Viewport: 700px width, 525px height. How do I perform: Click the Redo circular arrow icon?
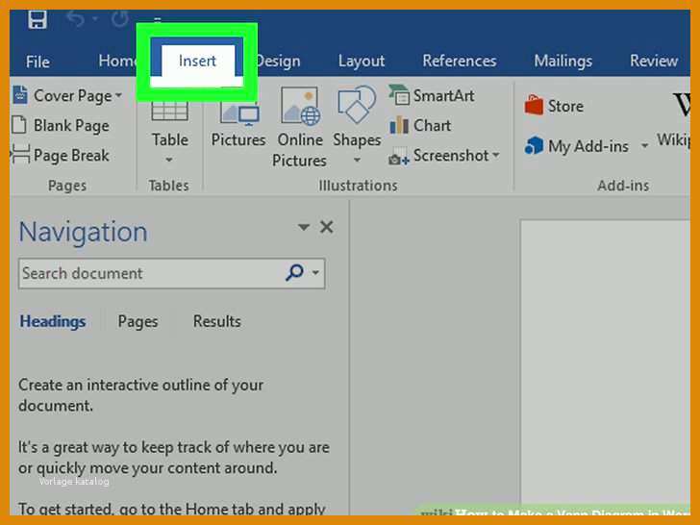coord(120,19)
